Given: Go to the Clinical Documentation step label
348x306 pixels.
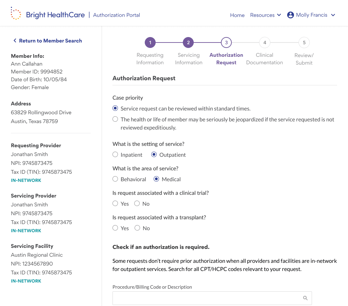Looking at the screenshot, I should point(264,58).
